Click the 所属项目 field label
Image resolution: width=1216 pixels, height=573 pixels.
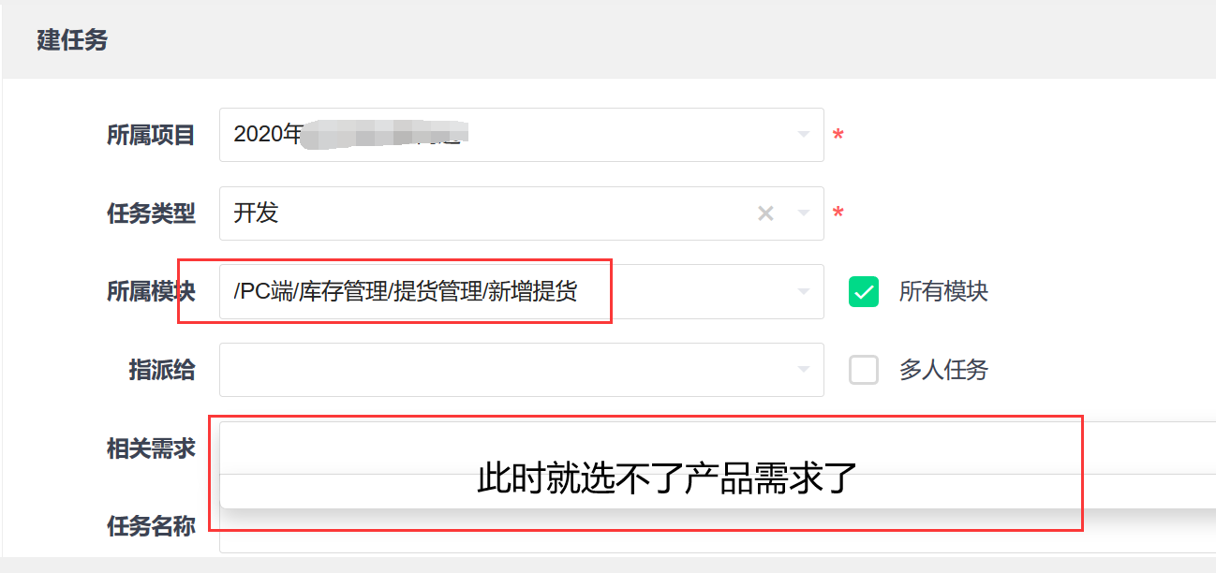pyautogui.click(x=151, y=135)
